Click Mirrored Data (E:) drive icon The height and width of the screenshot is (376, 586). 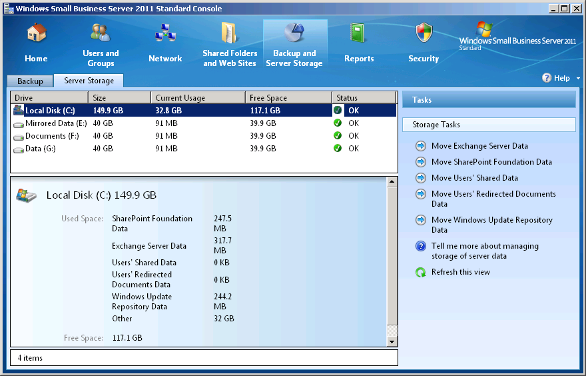(19, 124)
